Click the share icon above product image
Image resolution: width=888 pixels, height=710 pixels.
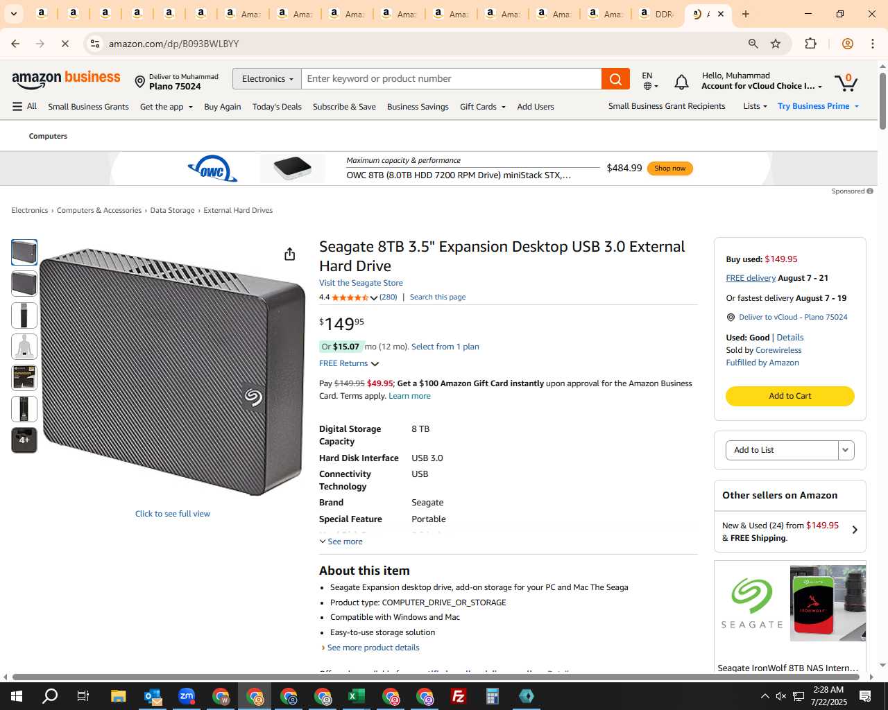point(290,254)
